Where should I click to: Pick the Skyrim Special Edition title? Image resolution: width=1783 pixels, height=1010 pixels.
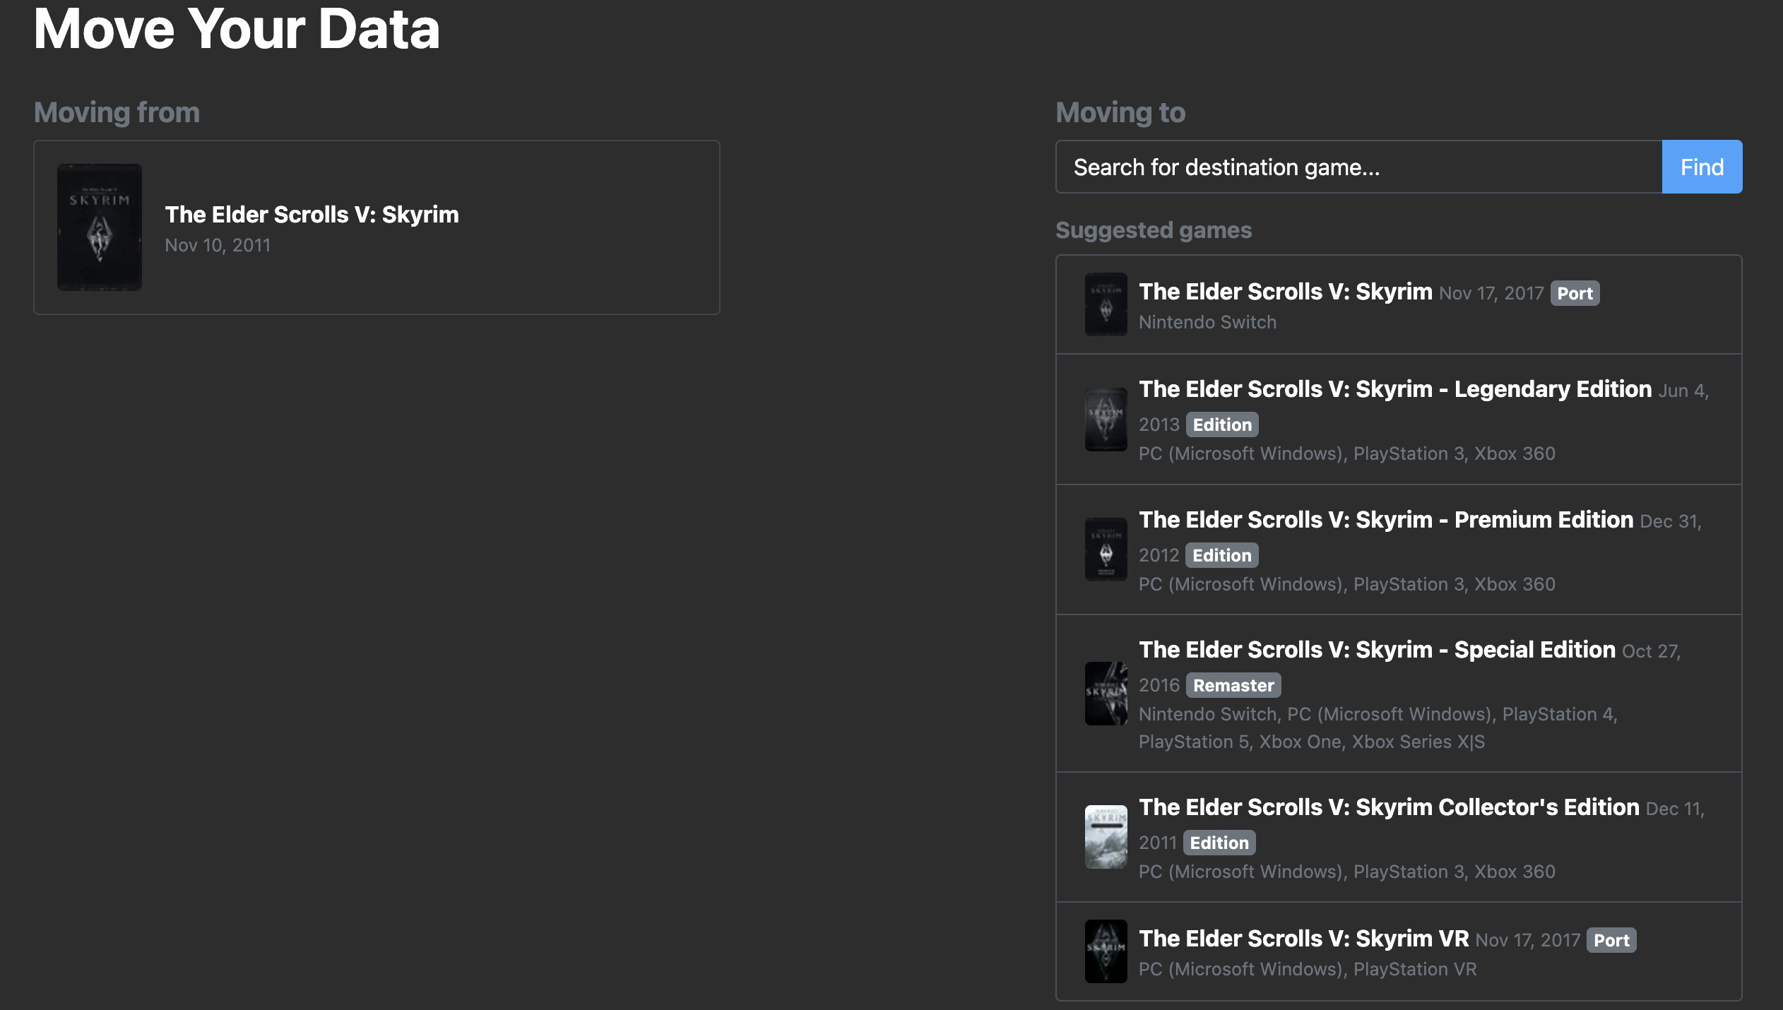click(x=1376, y=650)
